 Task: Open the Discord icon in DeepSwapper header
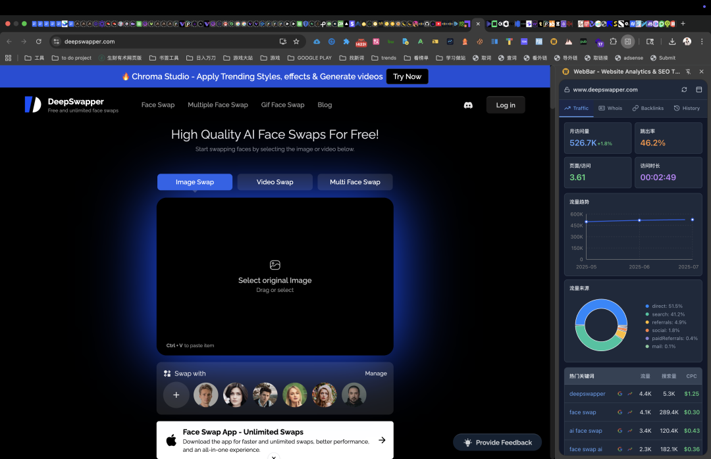pyautogui.click(x=468, y=105)
